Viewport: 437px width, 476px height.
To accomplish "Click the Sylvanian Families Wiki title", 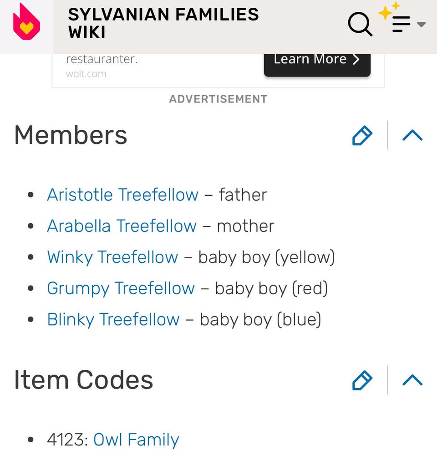I will click(163, 23).
